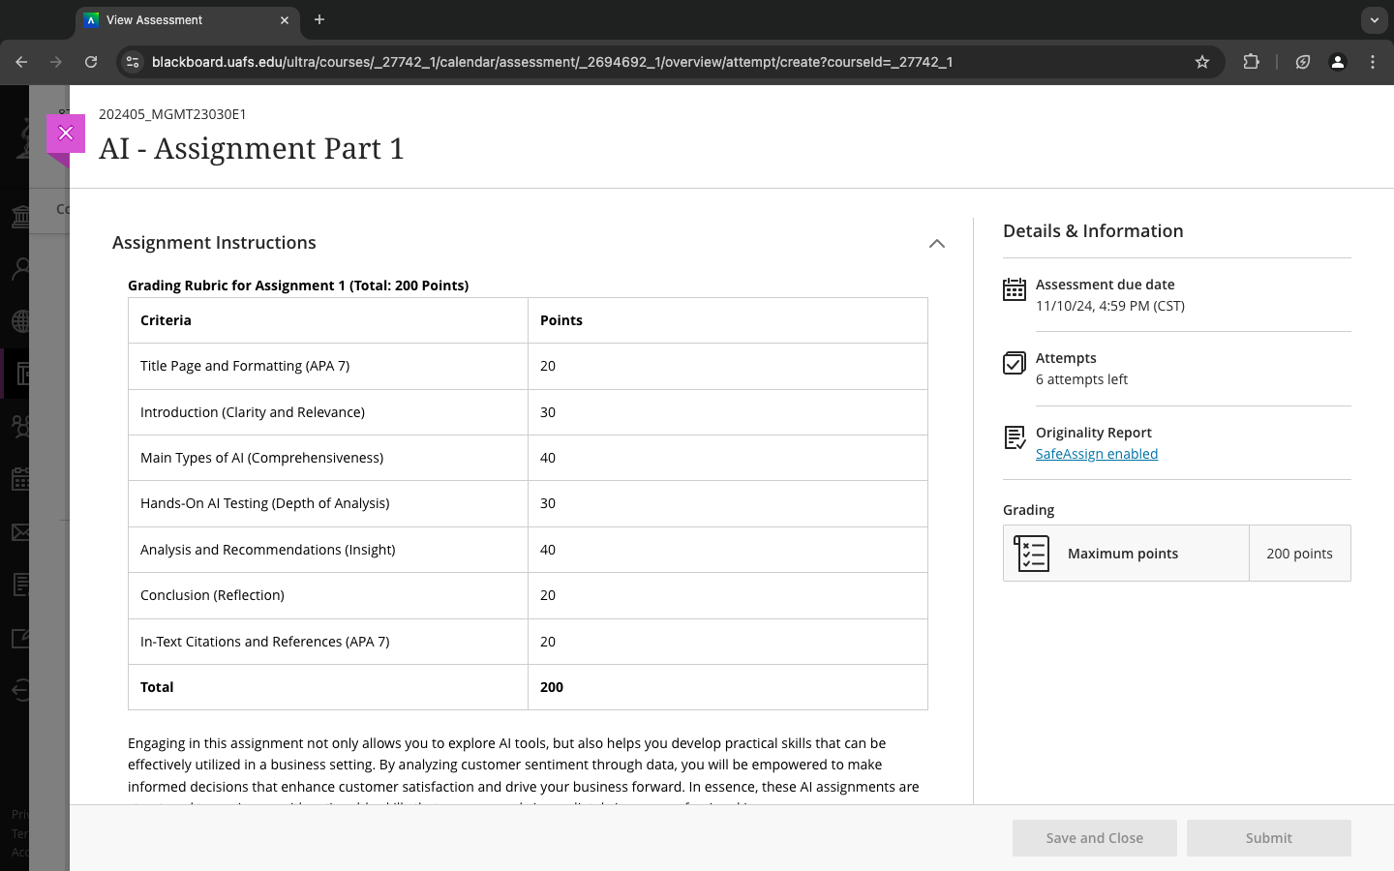Screen dimensions: 1394x871
Task: Click the Points column header
Action: click(x=728, y=320)
